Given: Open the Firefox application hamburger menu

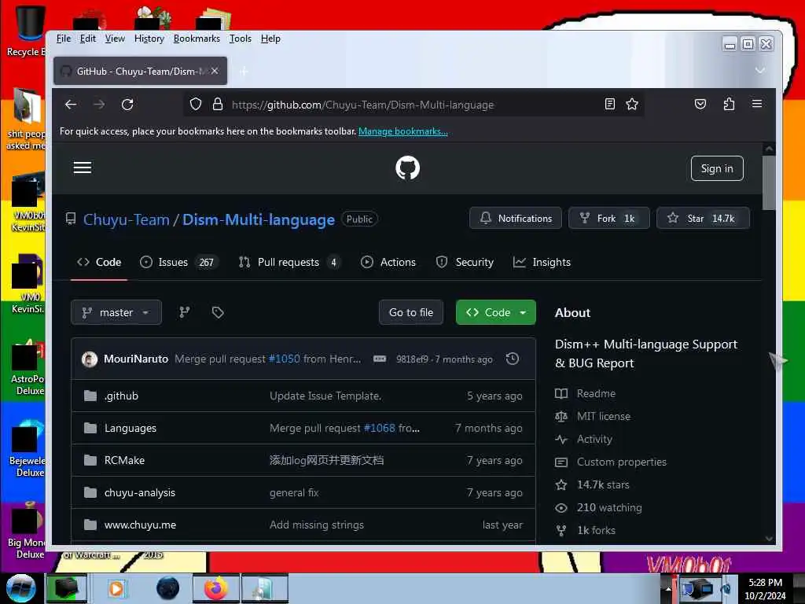Looking at the screenshot, I should click(x=757, y=104).
